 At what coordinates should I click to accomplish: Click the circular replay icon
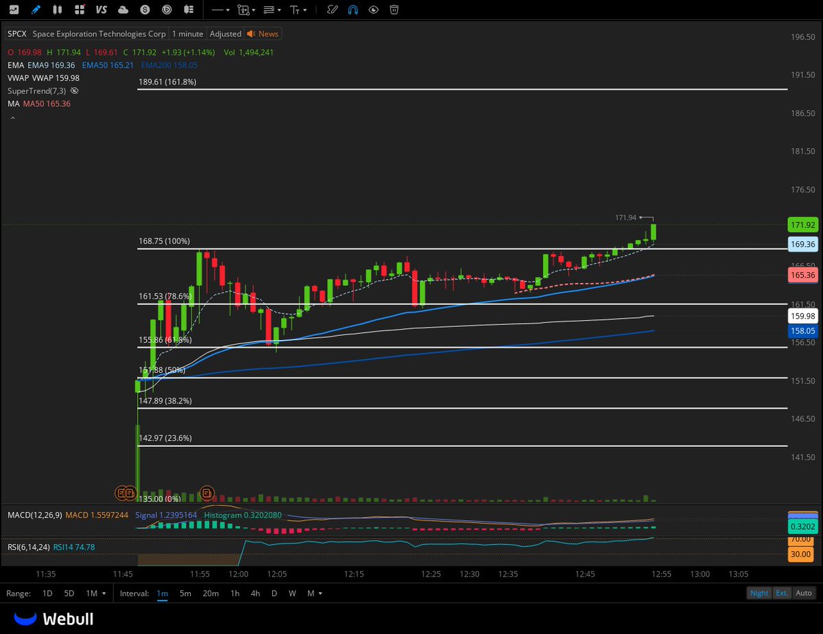point(167,10)
